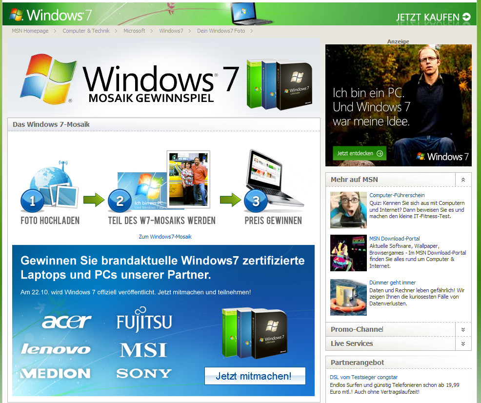Click the Partnerangebot heading

(x=357, y=363)
